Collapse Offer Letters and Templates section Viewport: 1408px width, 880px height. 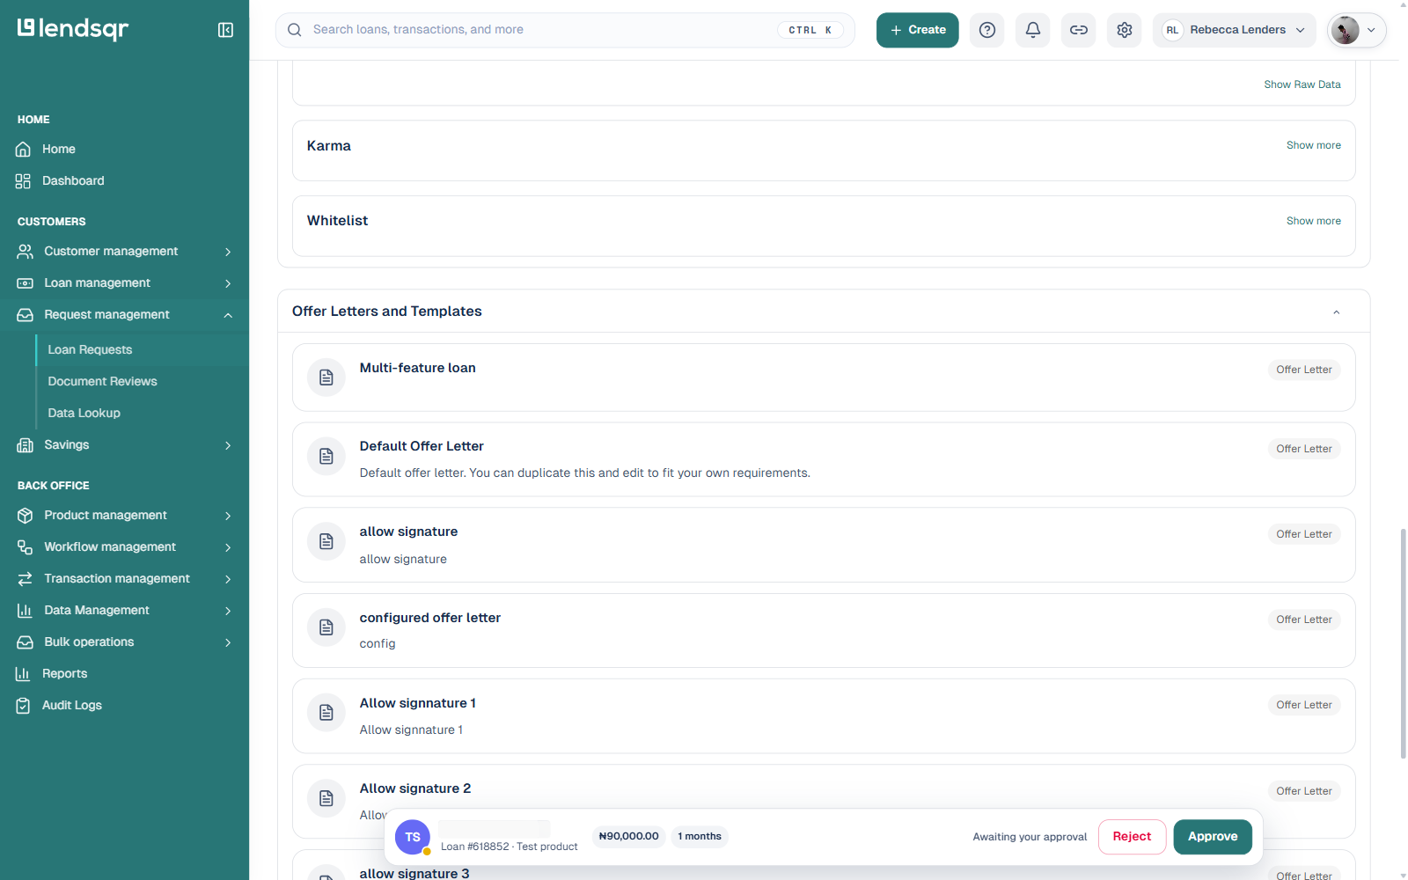(1336, 312)
